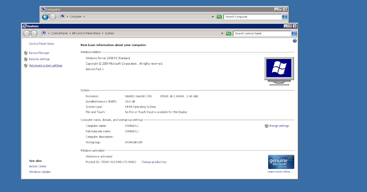Click the genuine Microsoft software logo
This screenshot has height=192, width=367.
[x=281, y=162]
